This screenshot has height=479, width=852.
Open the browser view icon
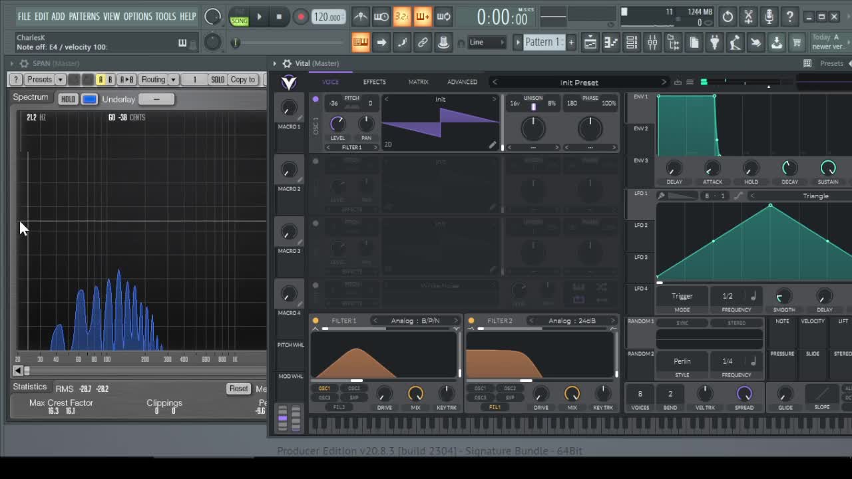click(x=673, y=43)
